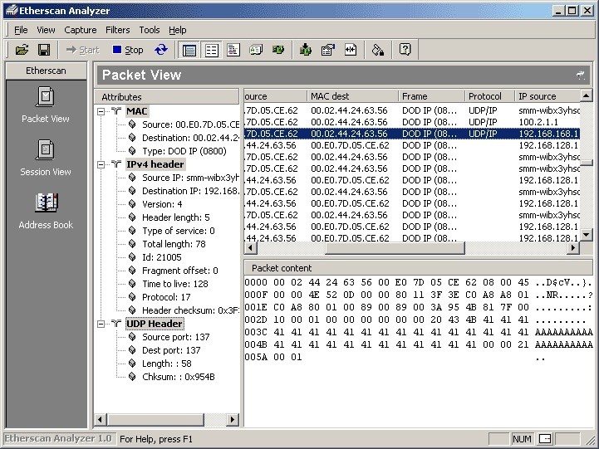Click packet list vertical scrollbar thumb
This screenshot has height=449, width=599.
click(x=587, y=163)
